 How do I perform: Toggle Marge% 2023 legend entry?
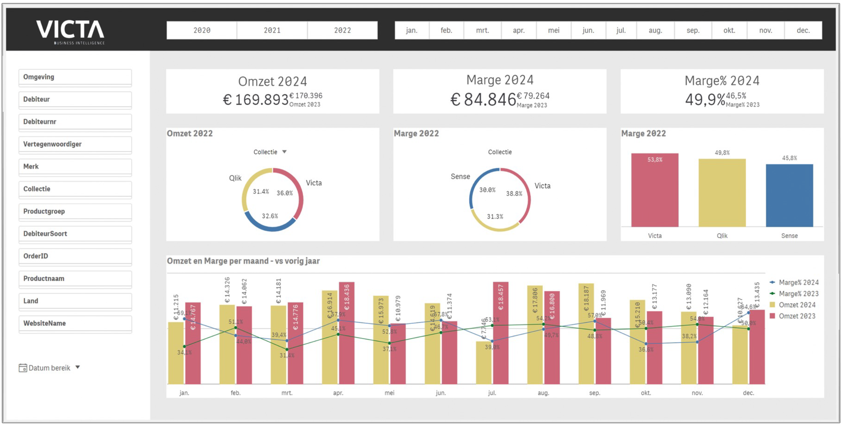794,294
